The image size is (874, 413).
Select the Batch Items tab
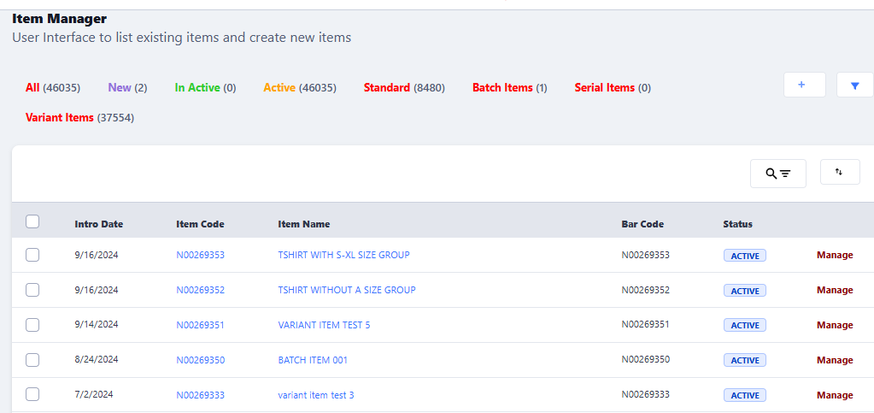pos(502,87)
